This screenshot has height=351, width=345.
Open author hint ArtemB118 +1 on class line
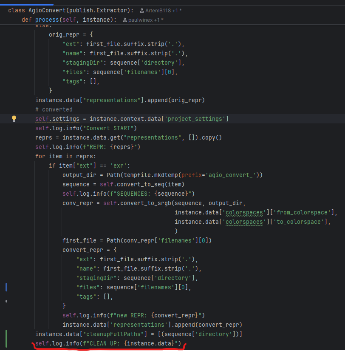click(161, 11)
